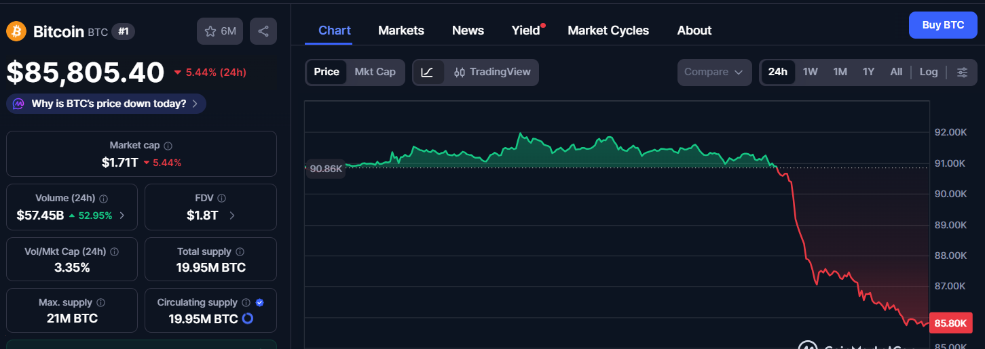
Task: Expand FDV details chevron
Action: coord(232,215)
